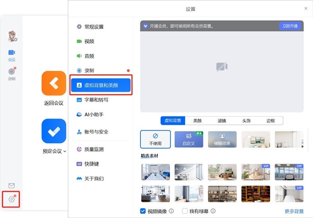Expand the 预定会议 dropdown arrow
Screen dimensions: 313x218
[x=65, y=151]
